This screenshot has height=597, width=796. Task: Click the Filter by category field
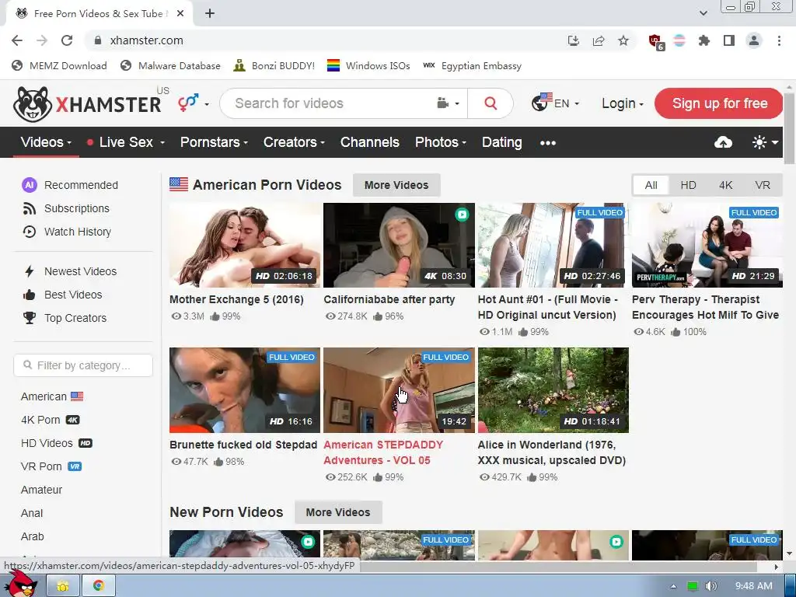(x=83, y=365)
